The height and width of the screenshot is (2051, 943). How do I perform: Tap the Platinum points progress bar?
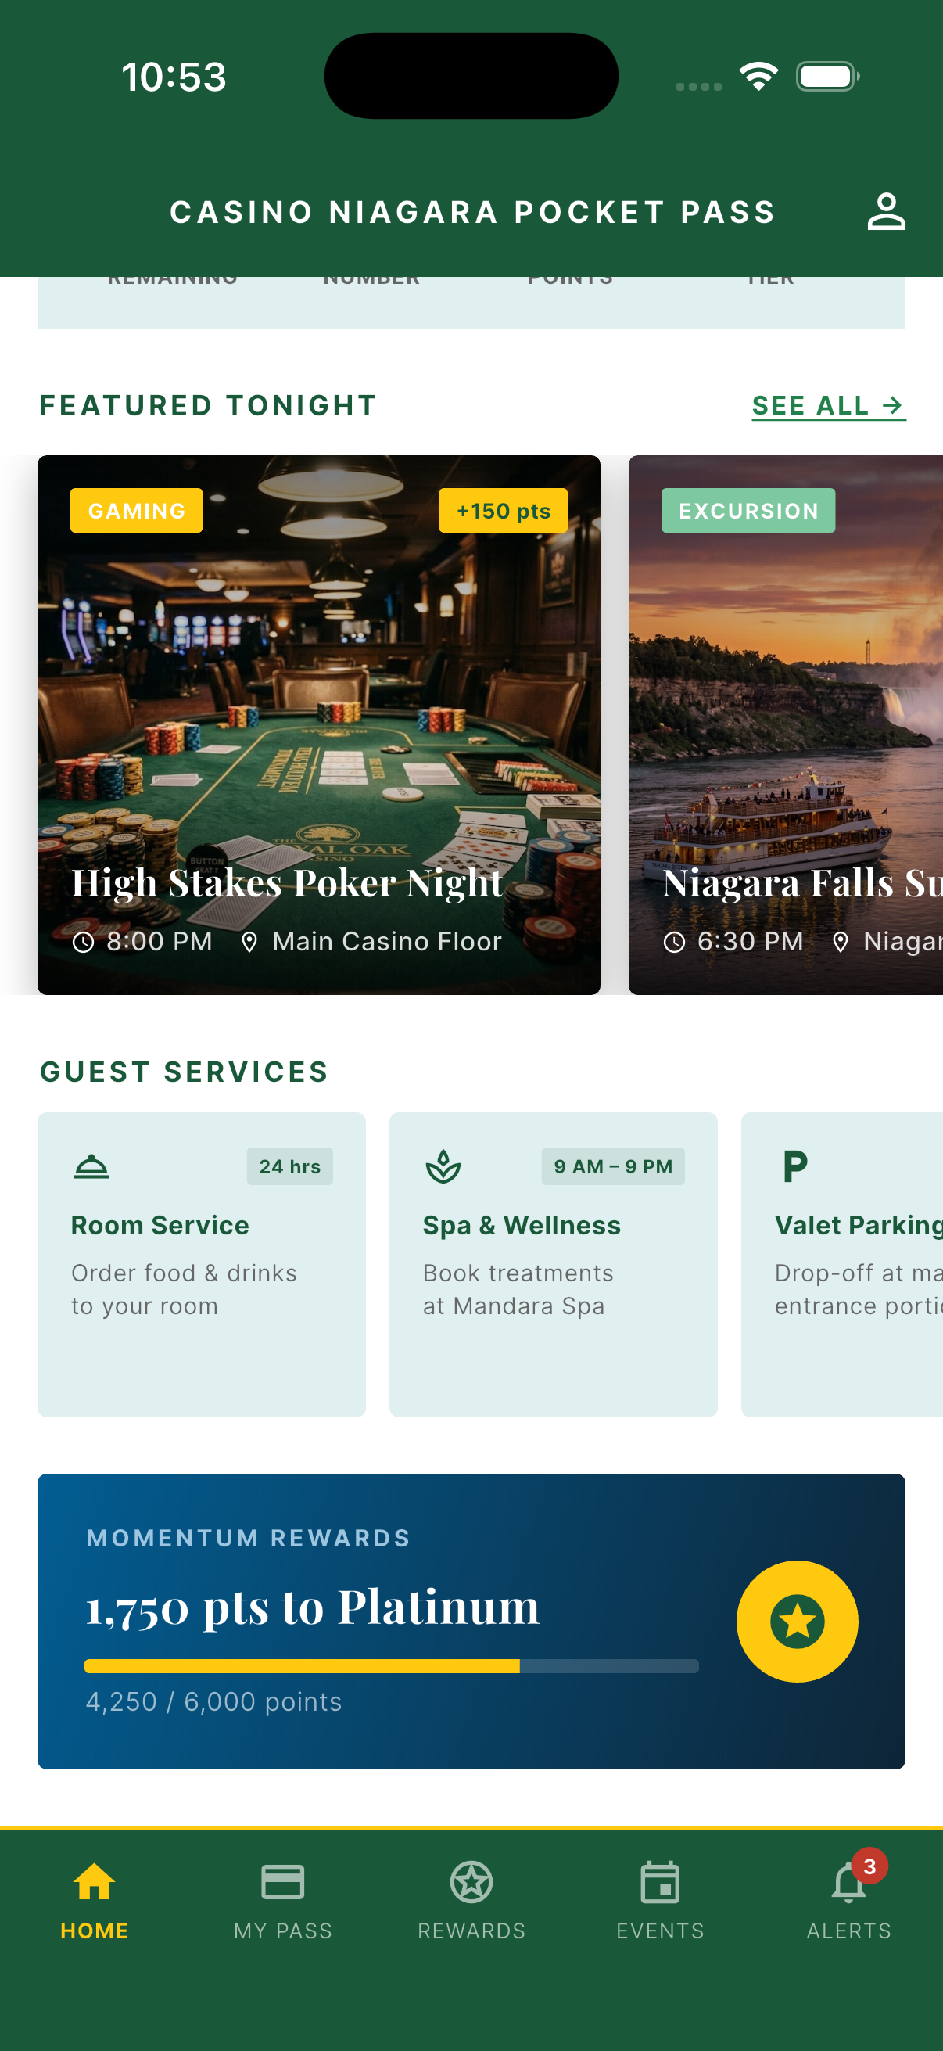pyautogui.click(x=392, y=1665)
